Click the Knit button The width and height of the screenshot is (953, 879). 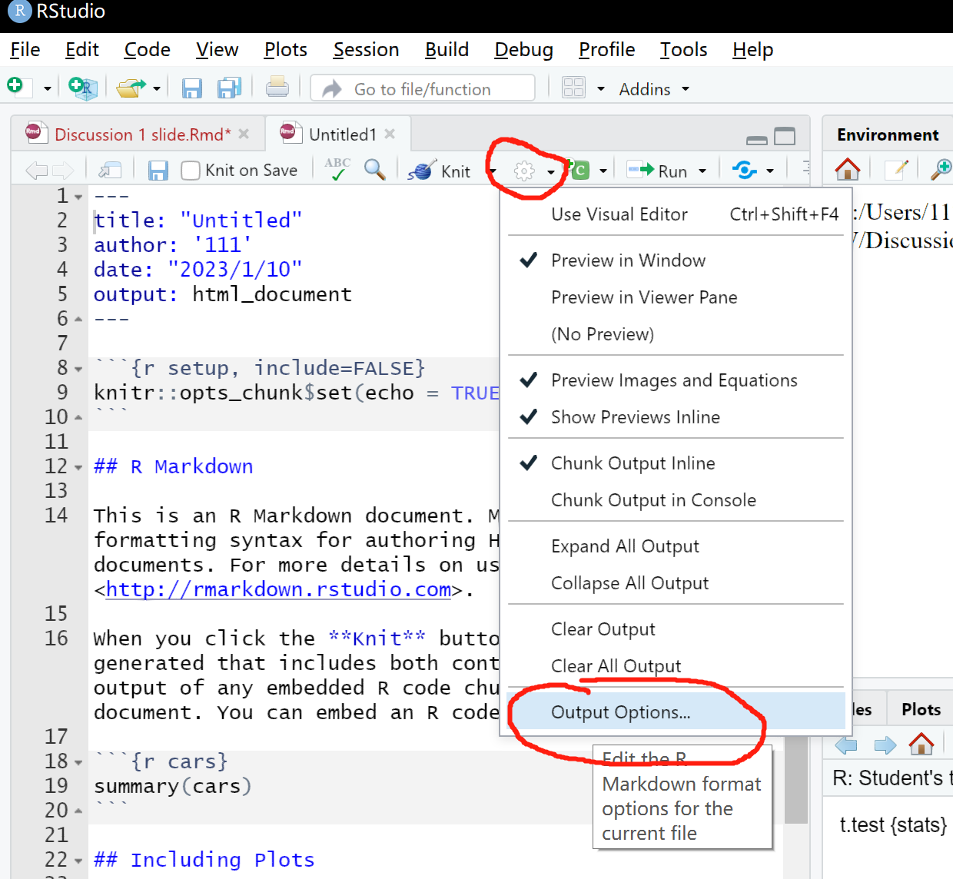(440, 171)
